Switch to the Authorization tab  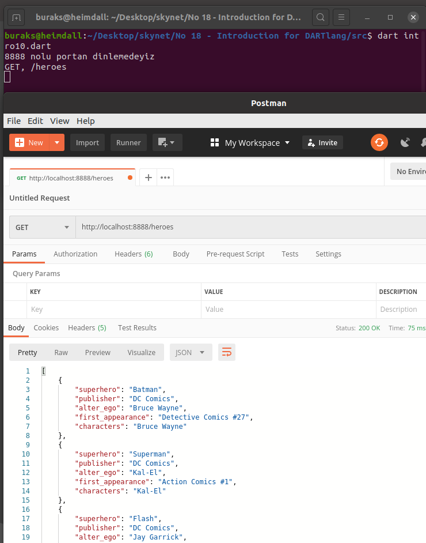click(75, 254)
